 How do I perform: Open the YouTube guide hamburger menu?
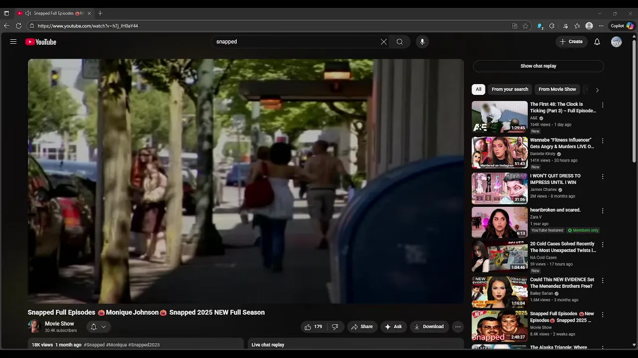click(13, 42)
